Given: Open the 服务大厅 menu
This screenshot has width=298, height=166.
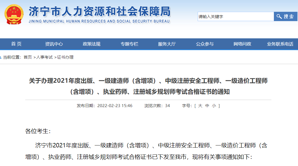Looking at the screenshot, I should point(166,44).
